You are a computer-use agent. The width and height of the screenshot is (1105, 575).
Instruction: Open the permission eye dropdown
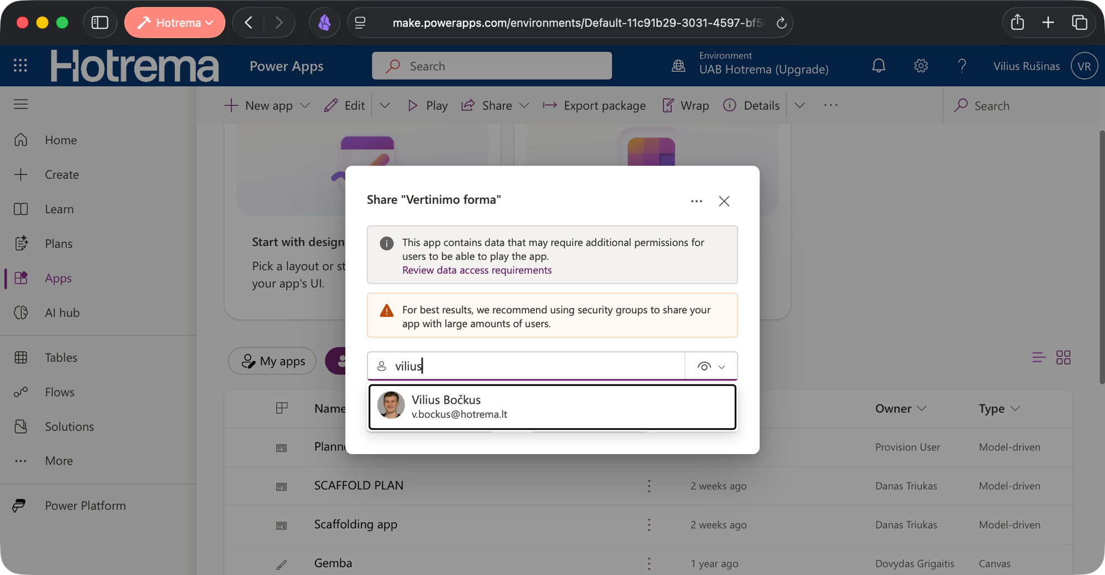[x=711, y=366]
